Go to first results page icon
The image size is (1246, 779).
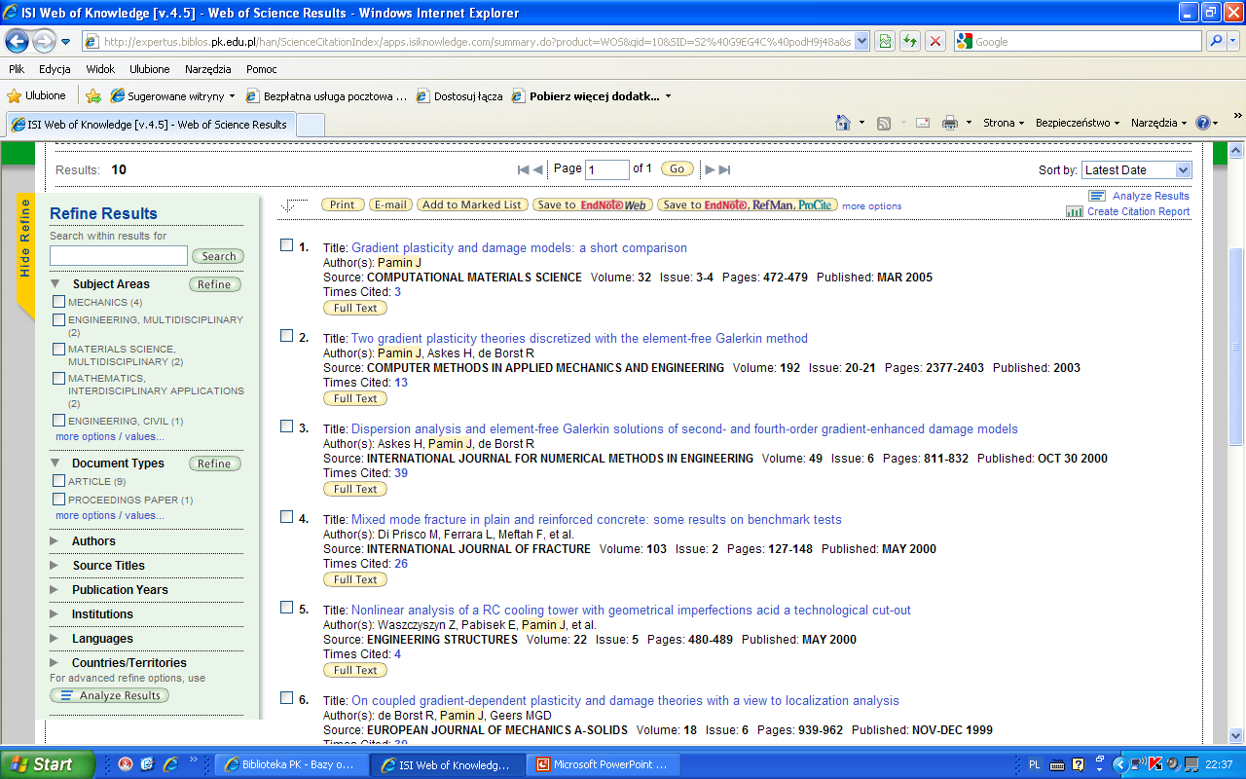[x=524, y=169]
